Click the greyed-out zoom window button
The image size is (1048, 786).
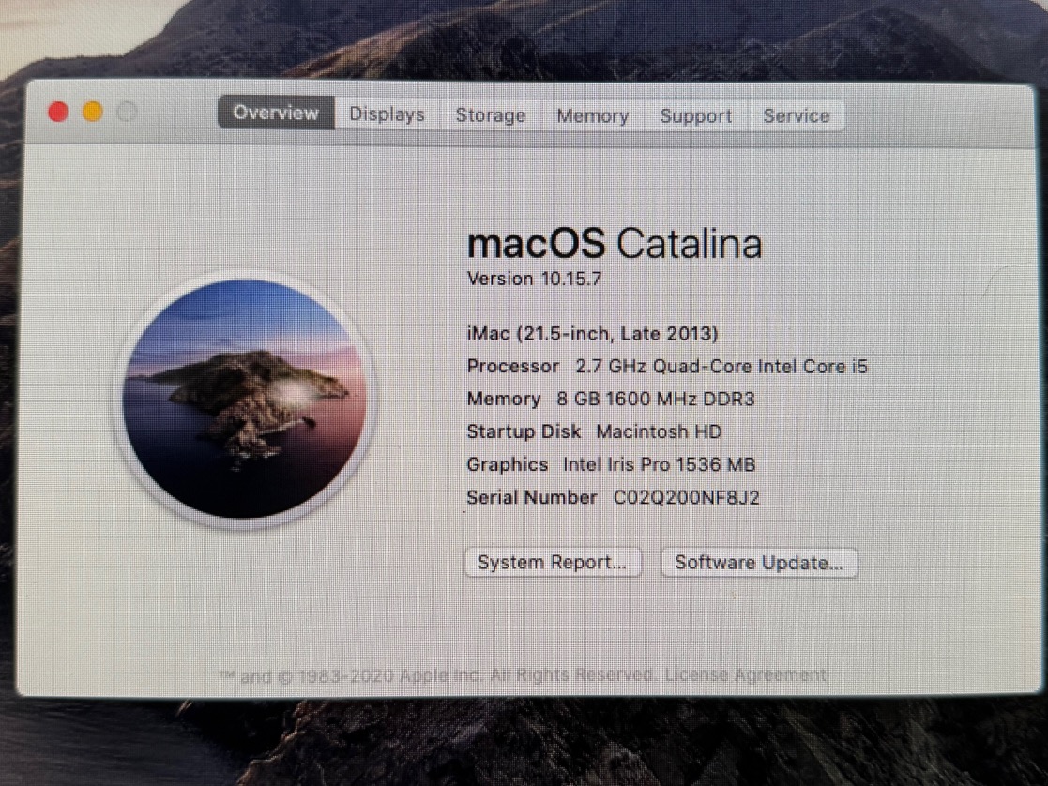(127, 113)
